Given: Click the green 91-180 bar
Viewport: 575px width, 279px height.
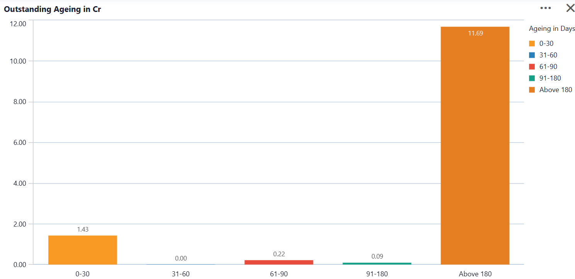Looking at the screenshot, I should pos(377,264).
